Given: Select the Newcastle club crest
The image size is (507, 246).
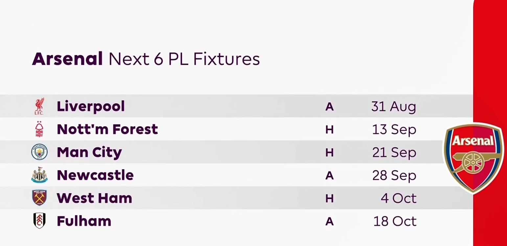Looking at the screenshot, I should click(39, 175).
